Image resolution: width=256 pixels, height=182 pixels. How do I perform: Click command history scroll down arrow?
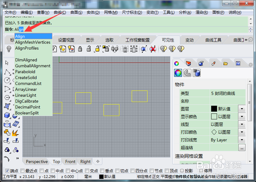pos(251,24)
